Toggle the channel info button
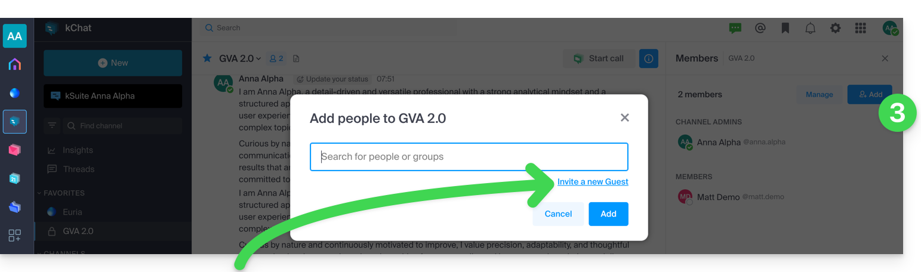Screen dimensions: 921x272 pyautogui.click(x=648, y=58)
